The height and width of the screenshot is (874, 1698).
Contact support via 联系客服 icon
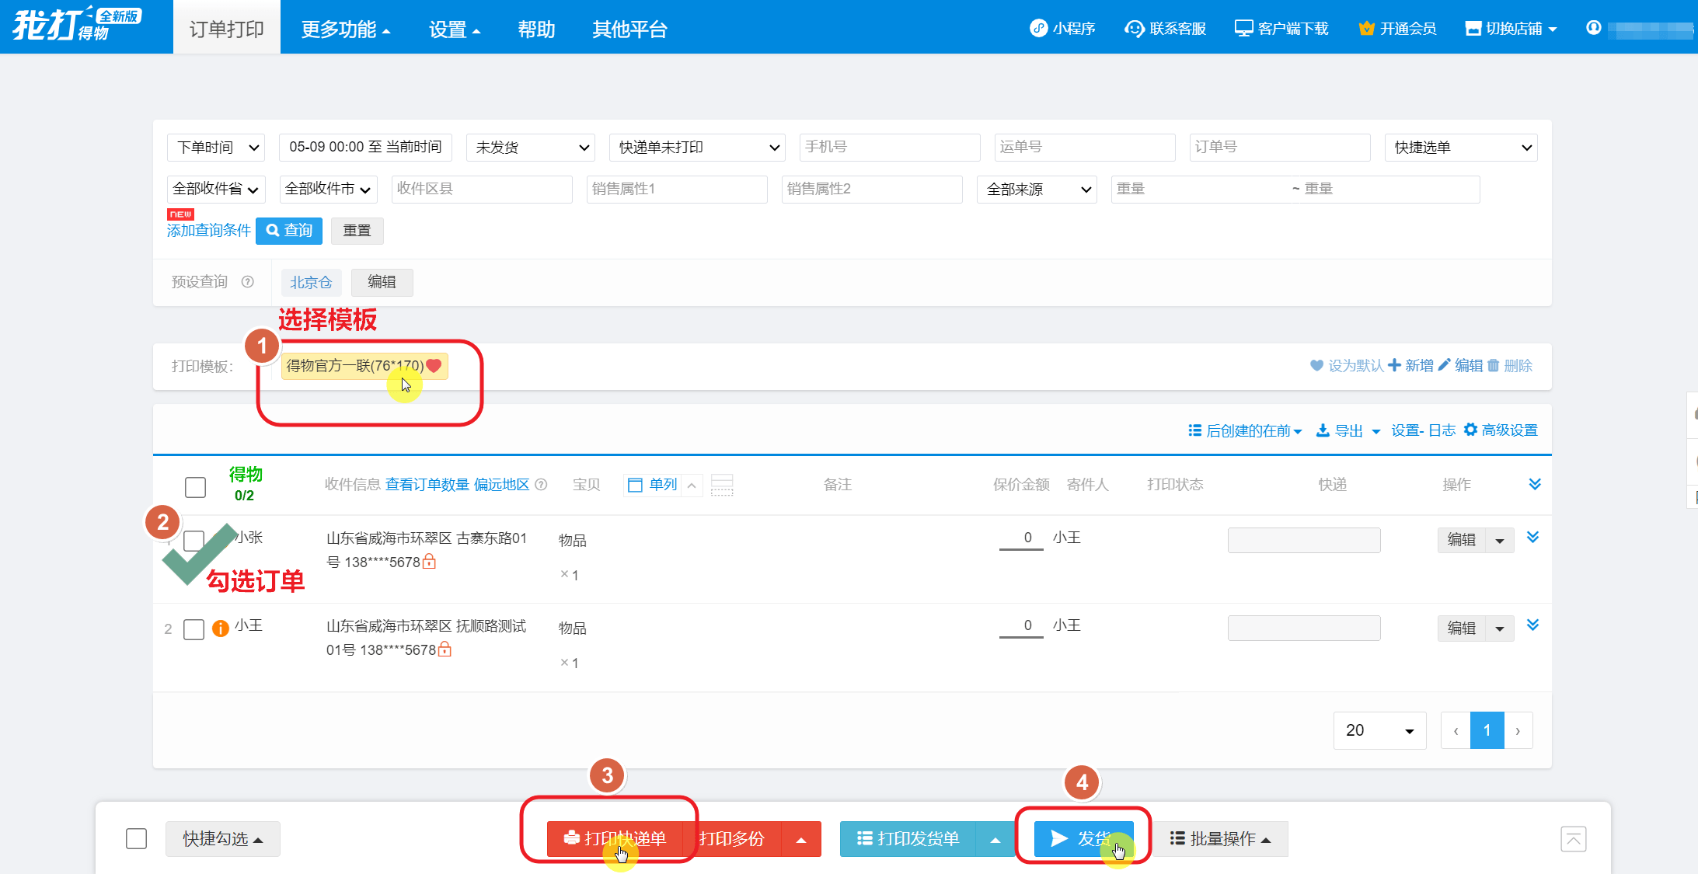[1135, 29]
